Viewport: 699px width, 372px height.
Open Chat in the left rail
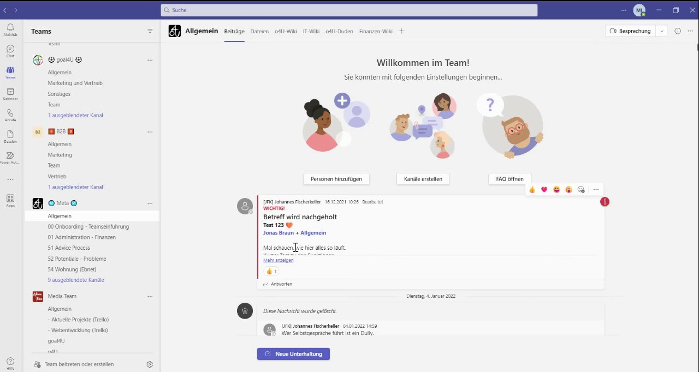[x=10, y=51]
